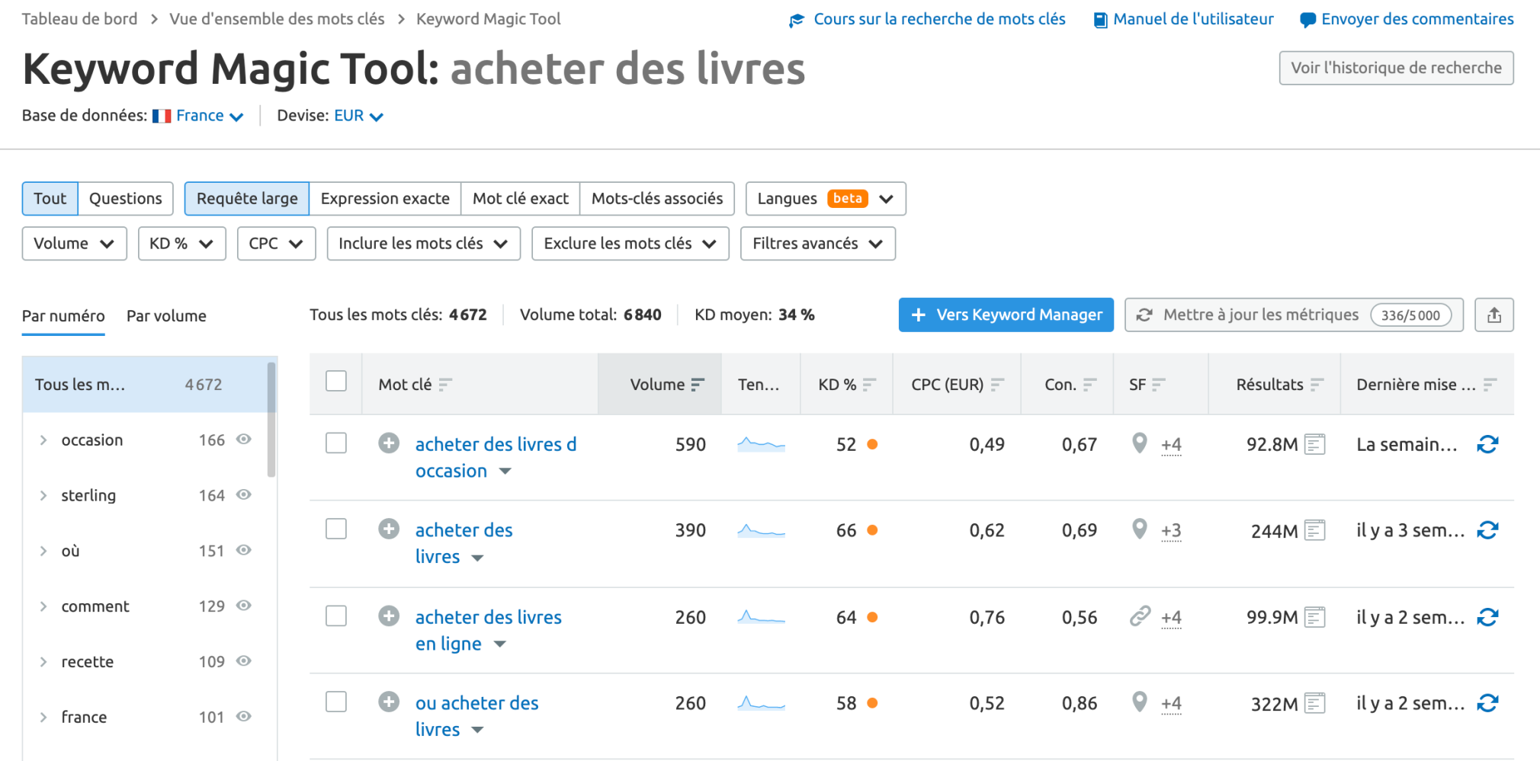The image size is (1540, 761).
Task: Switch to the Par volume tab
Action: point(165,315)
